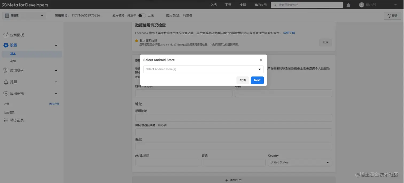The width and height of the screenshot is (404, 183).
Task: Click the 动态记录 list icon
Action: [6, 120]
